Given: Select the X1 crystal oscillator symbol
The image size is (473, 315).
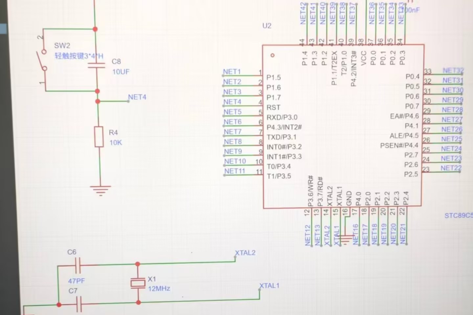Looking at the screenshot, I should tap(138, 283).
